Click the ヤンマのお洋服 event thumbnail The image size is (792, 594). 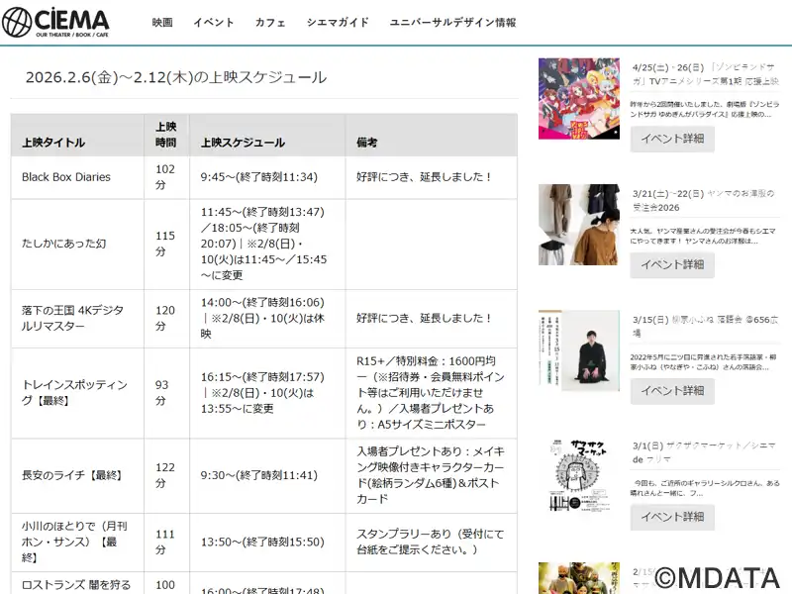click(578, 225)
